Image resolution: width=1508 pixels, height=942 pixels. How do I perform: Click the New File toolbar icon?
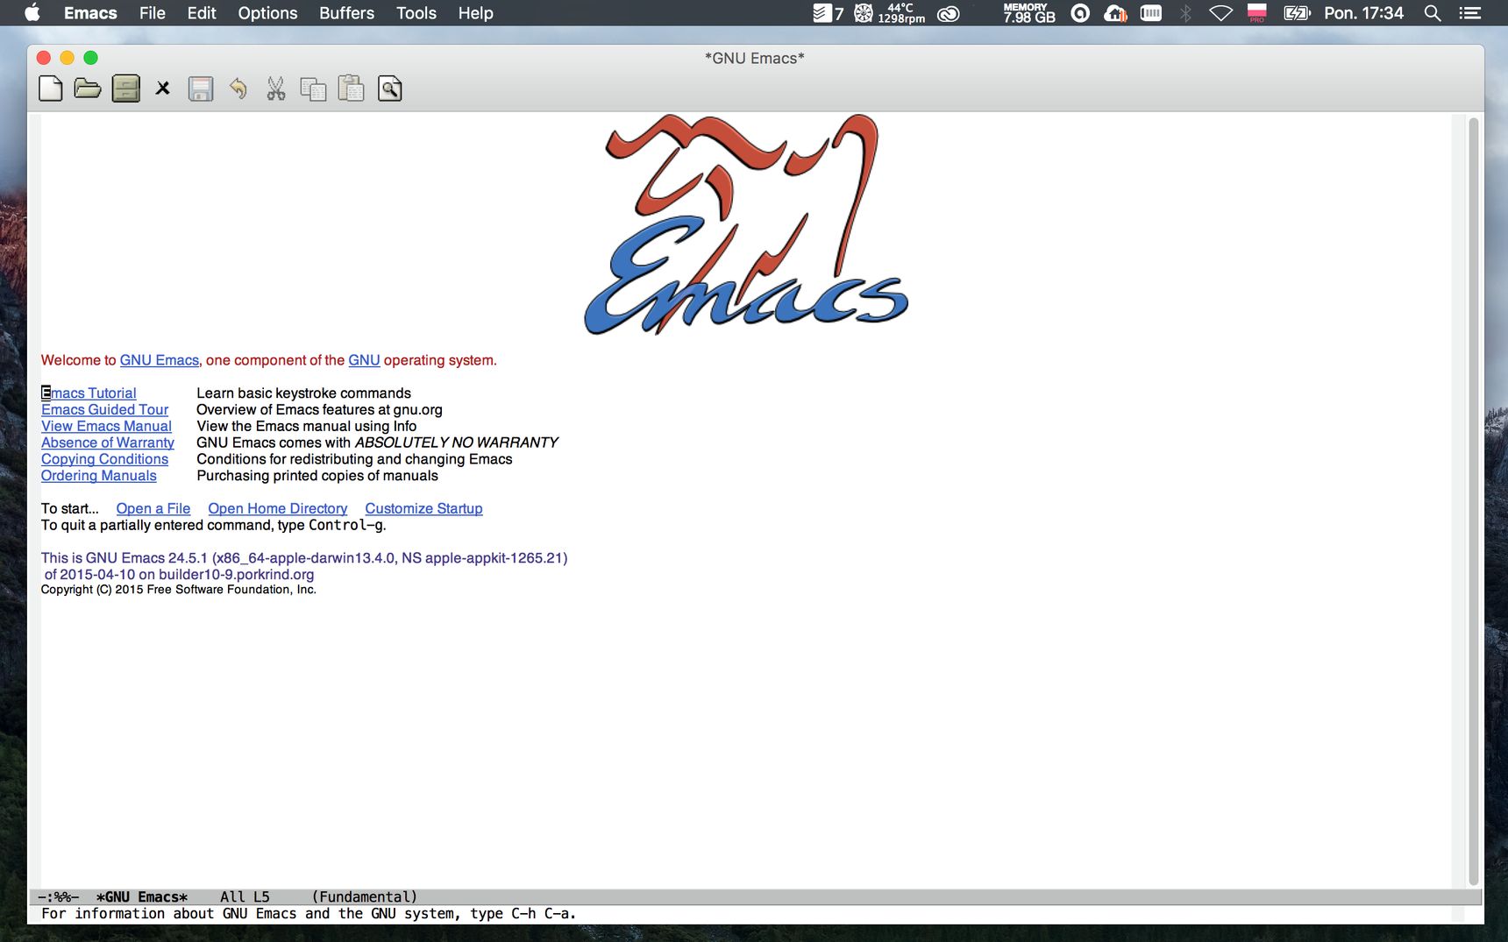coord(51,89)
